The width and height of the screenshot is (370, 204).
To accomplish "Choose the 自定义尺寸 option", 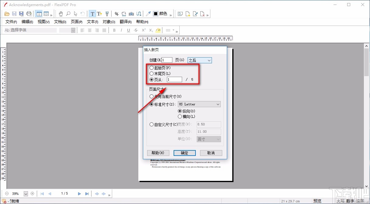I will [x=151, y=124].
